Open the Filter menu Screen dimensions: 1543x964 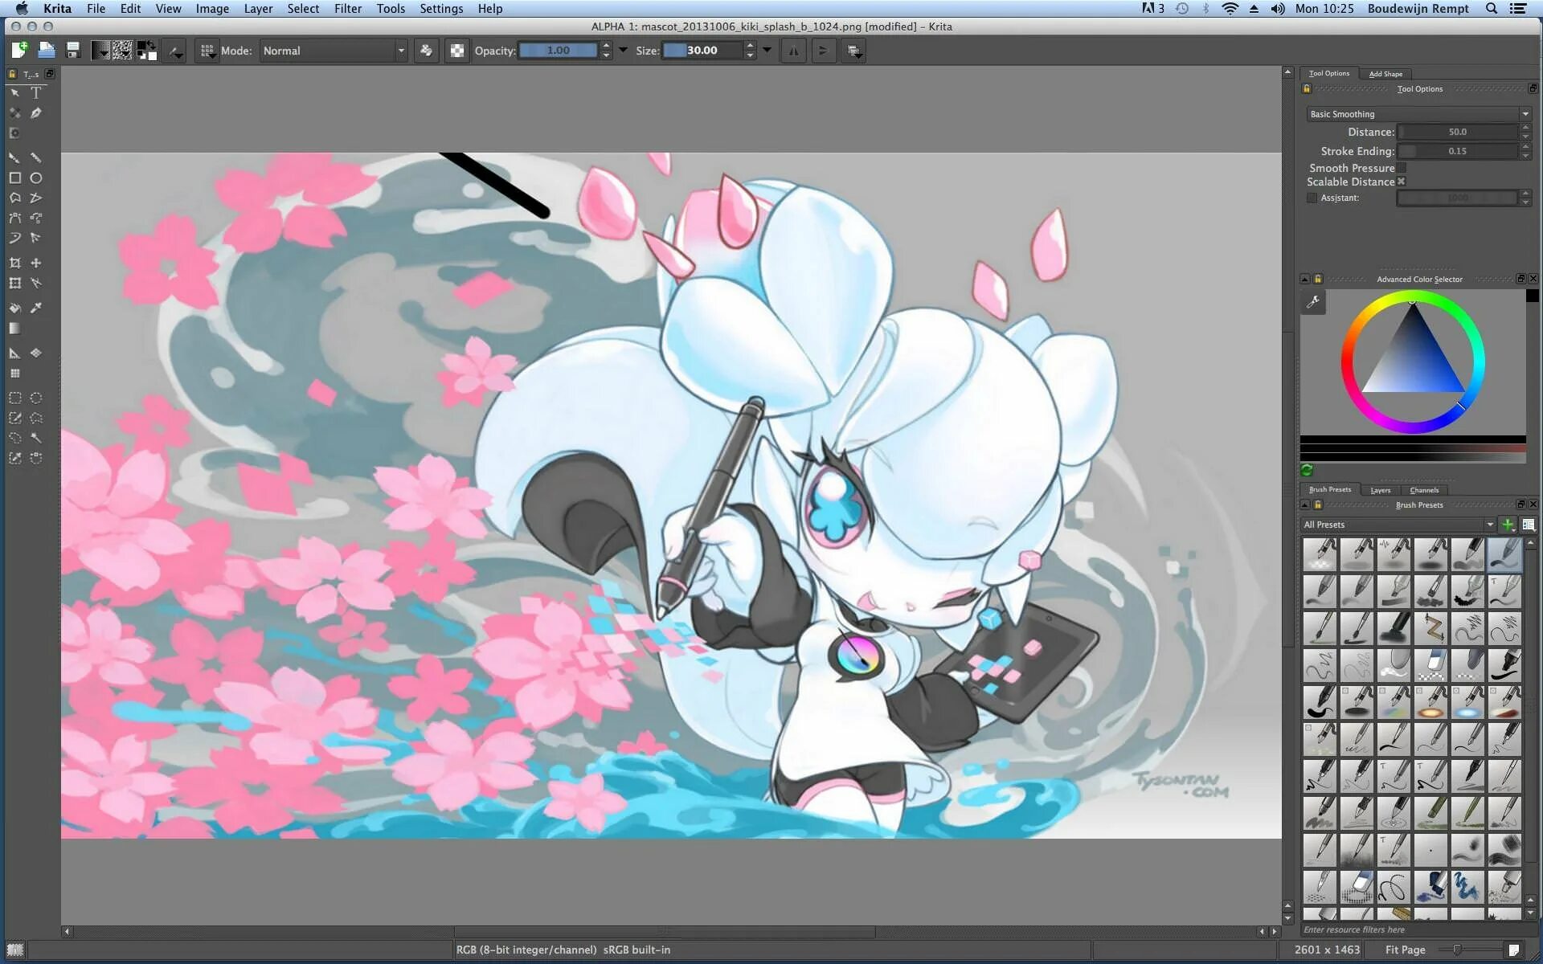click(347, 9)
